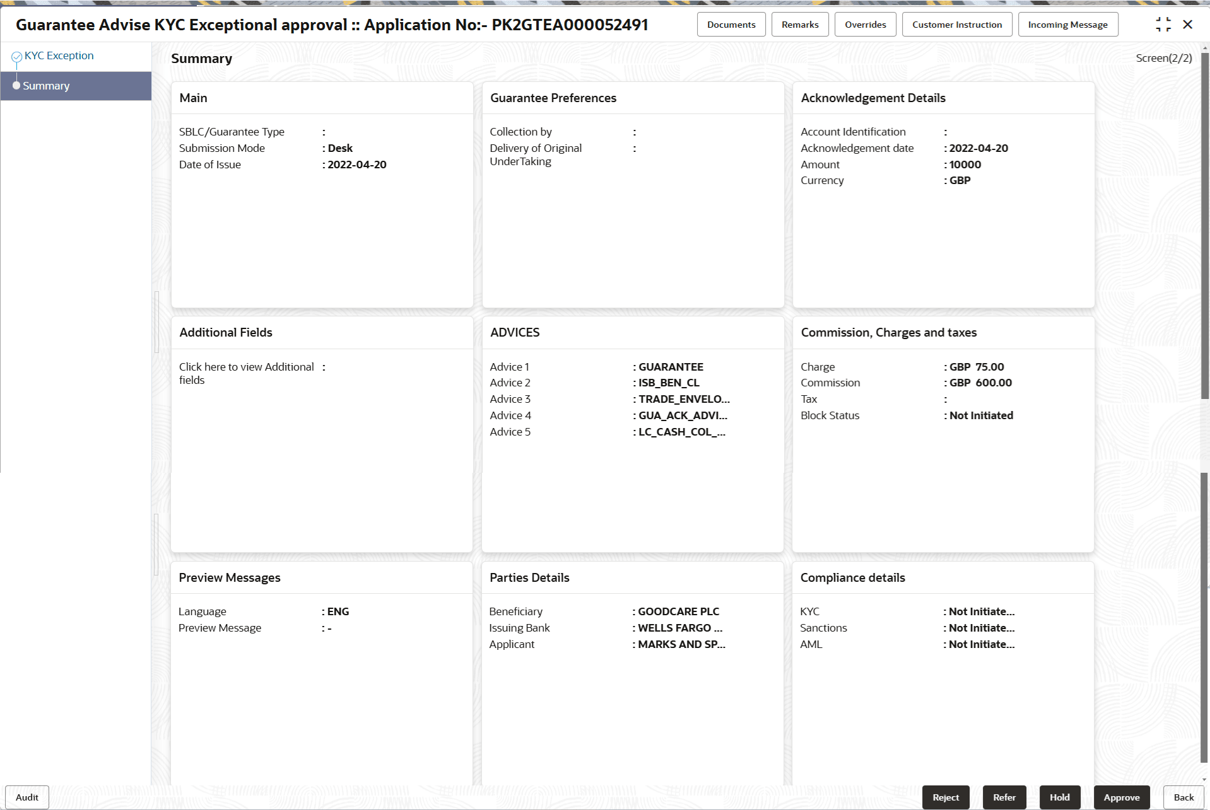Screen dimensions: 1210x810
Task: Open the Audit log
Action: [x=26, y=797]
